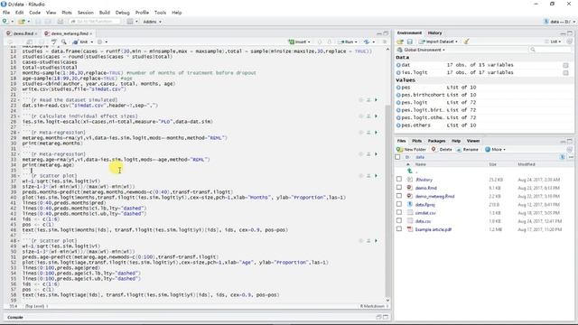Check the .Rhistory file checkbox
This screenshot has height=325, width=578.
pos(399,180)
